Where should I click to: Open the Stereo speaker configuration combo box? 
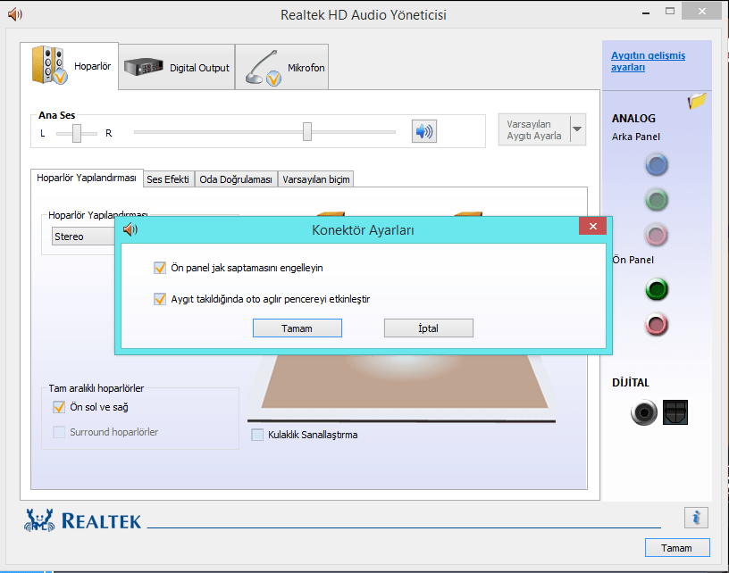(x=84, y=237)
